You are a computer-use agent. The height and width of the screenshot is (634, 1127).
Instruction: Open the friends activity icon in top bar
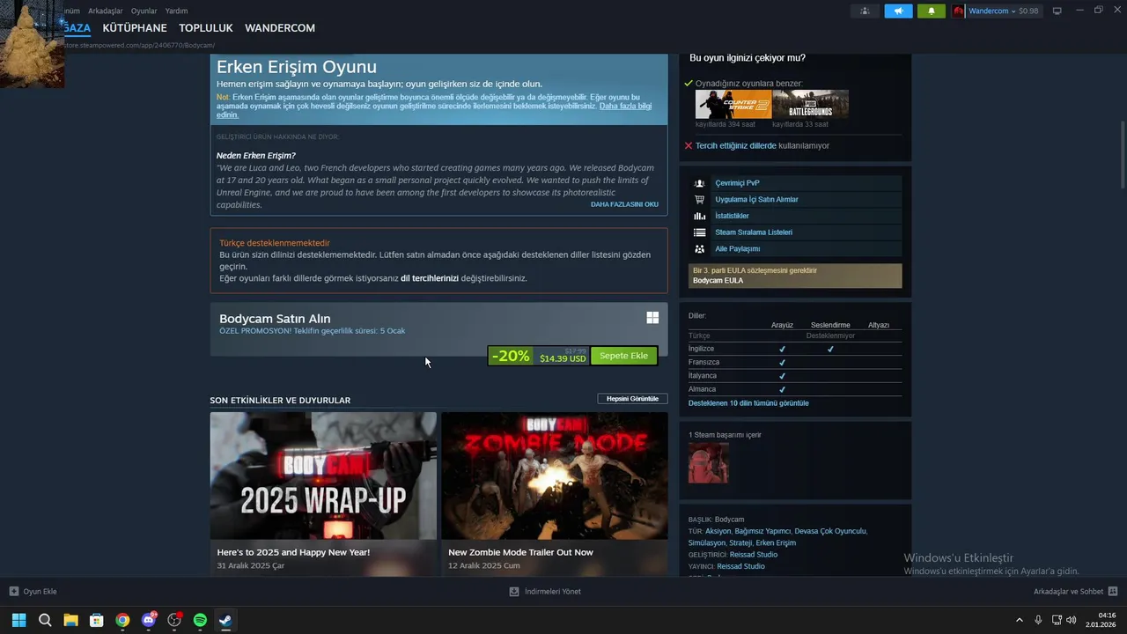click(x=865, y=11)
